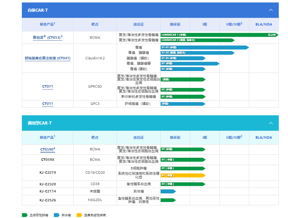The width and height of the screenshot is (288, 218).
Task: Open the 舒瑞基奥仑赛注射液 (CT041) link
Action: 47,58
